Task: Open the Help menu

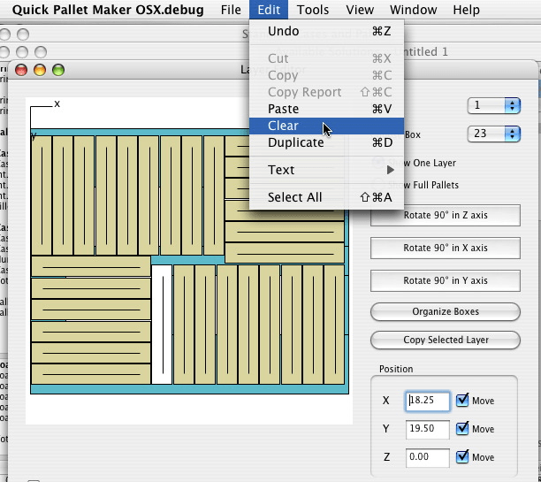Action: (x=466, y=10)
